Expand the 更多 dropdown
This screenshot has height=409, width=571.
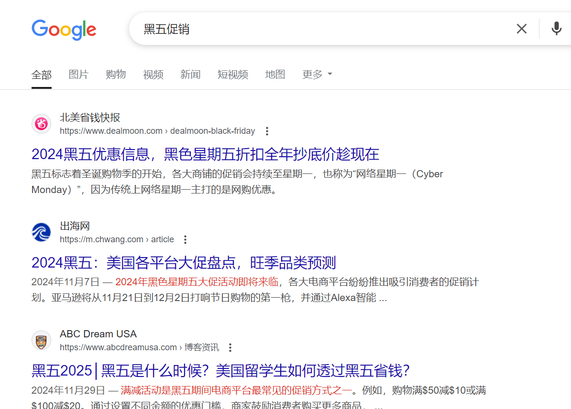pos(317,75)
